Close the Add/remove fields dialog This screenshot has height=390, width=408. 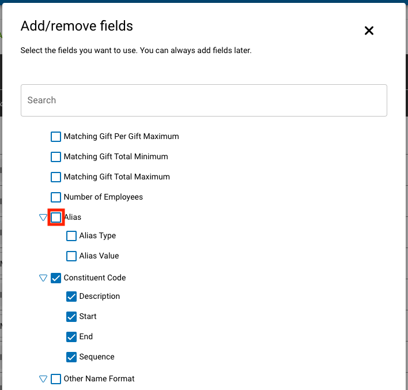[x=369, y=31]
